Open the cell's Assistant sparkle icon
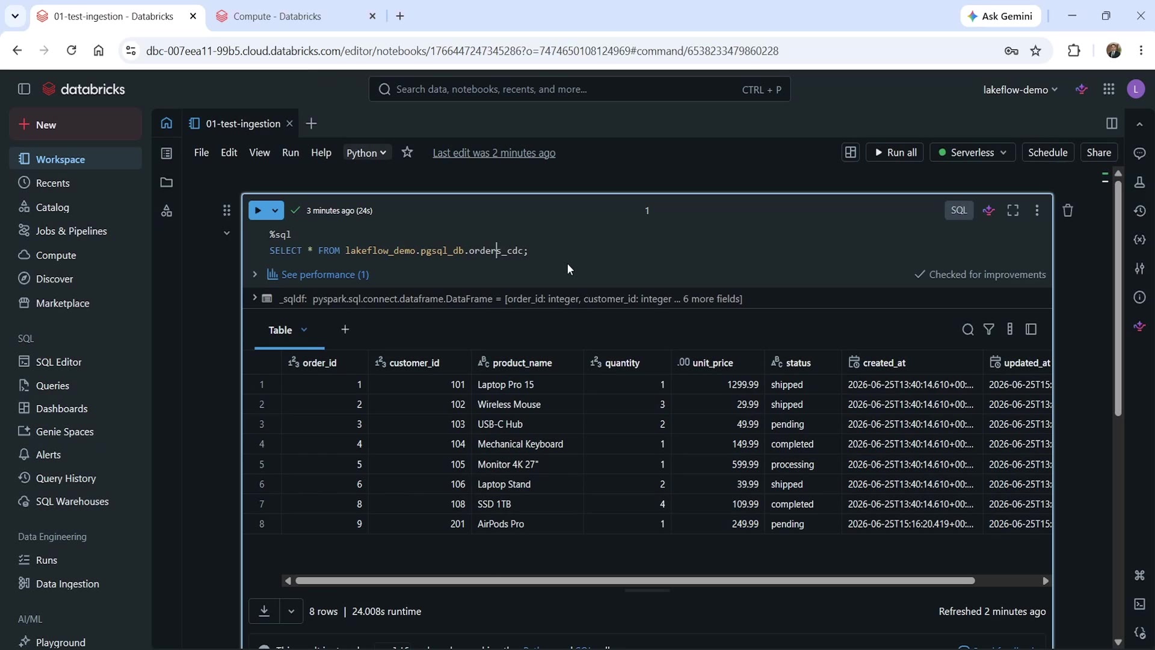The width and height of the screenshot is (1155, 650). click(x=989, y=210)
